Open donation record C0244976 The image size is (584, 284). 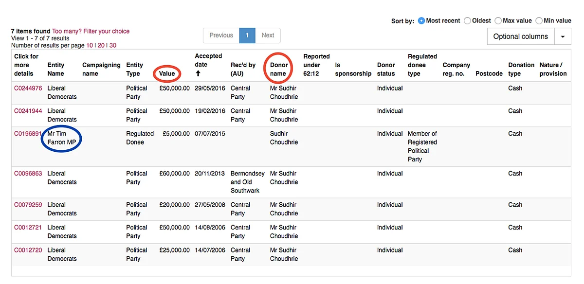28,88
